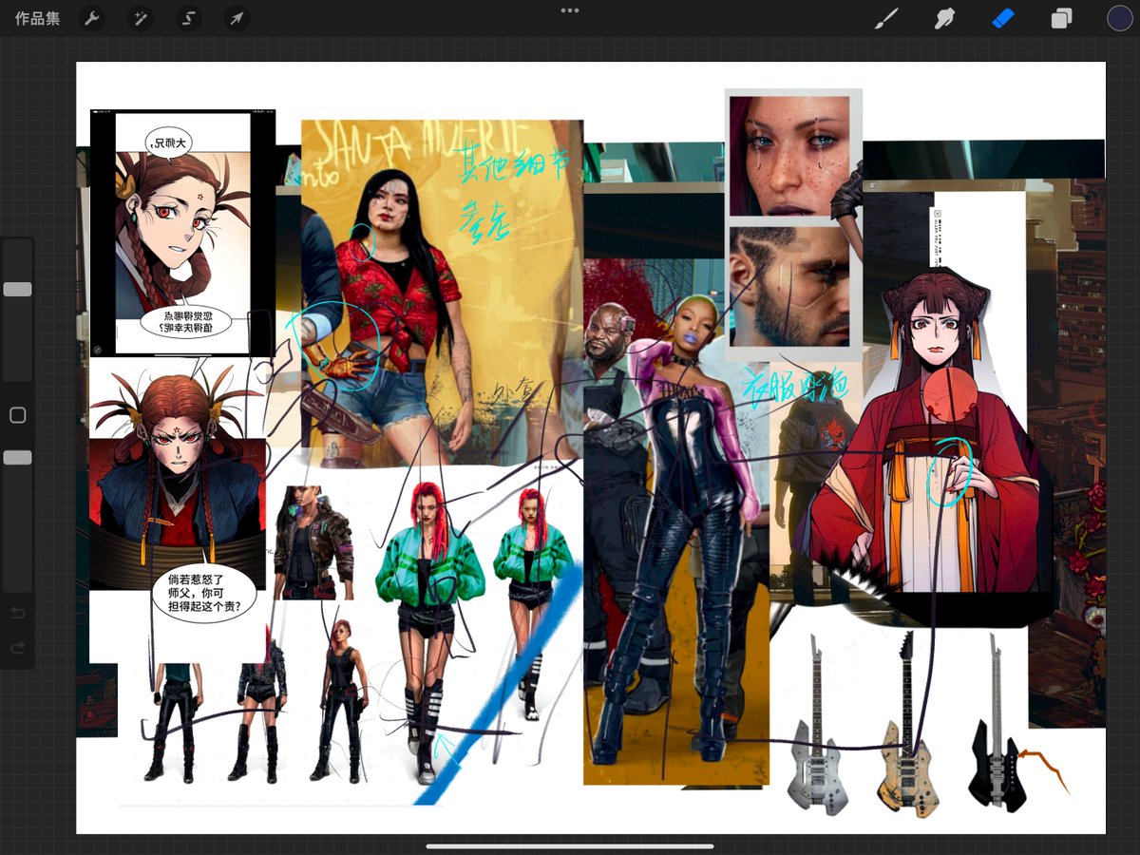Tap the home indicator bar
The height and width of the screenshot is (855, 1140).
(570, 845)
